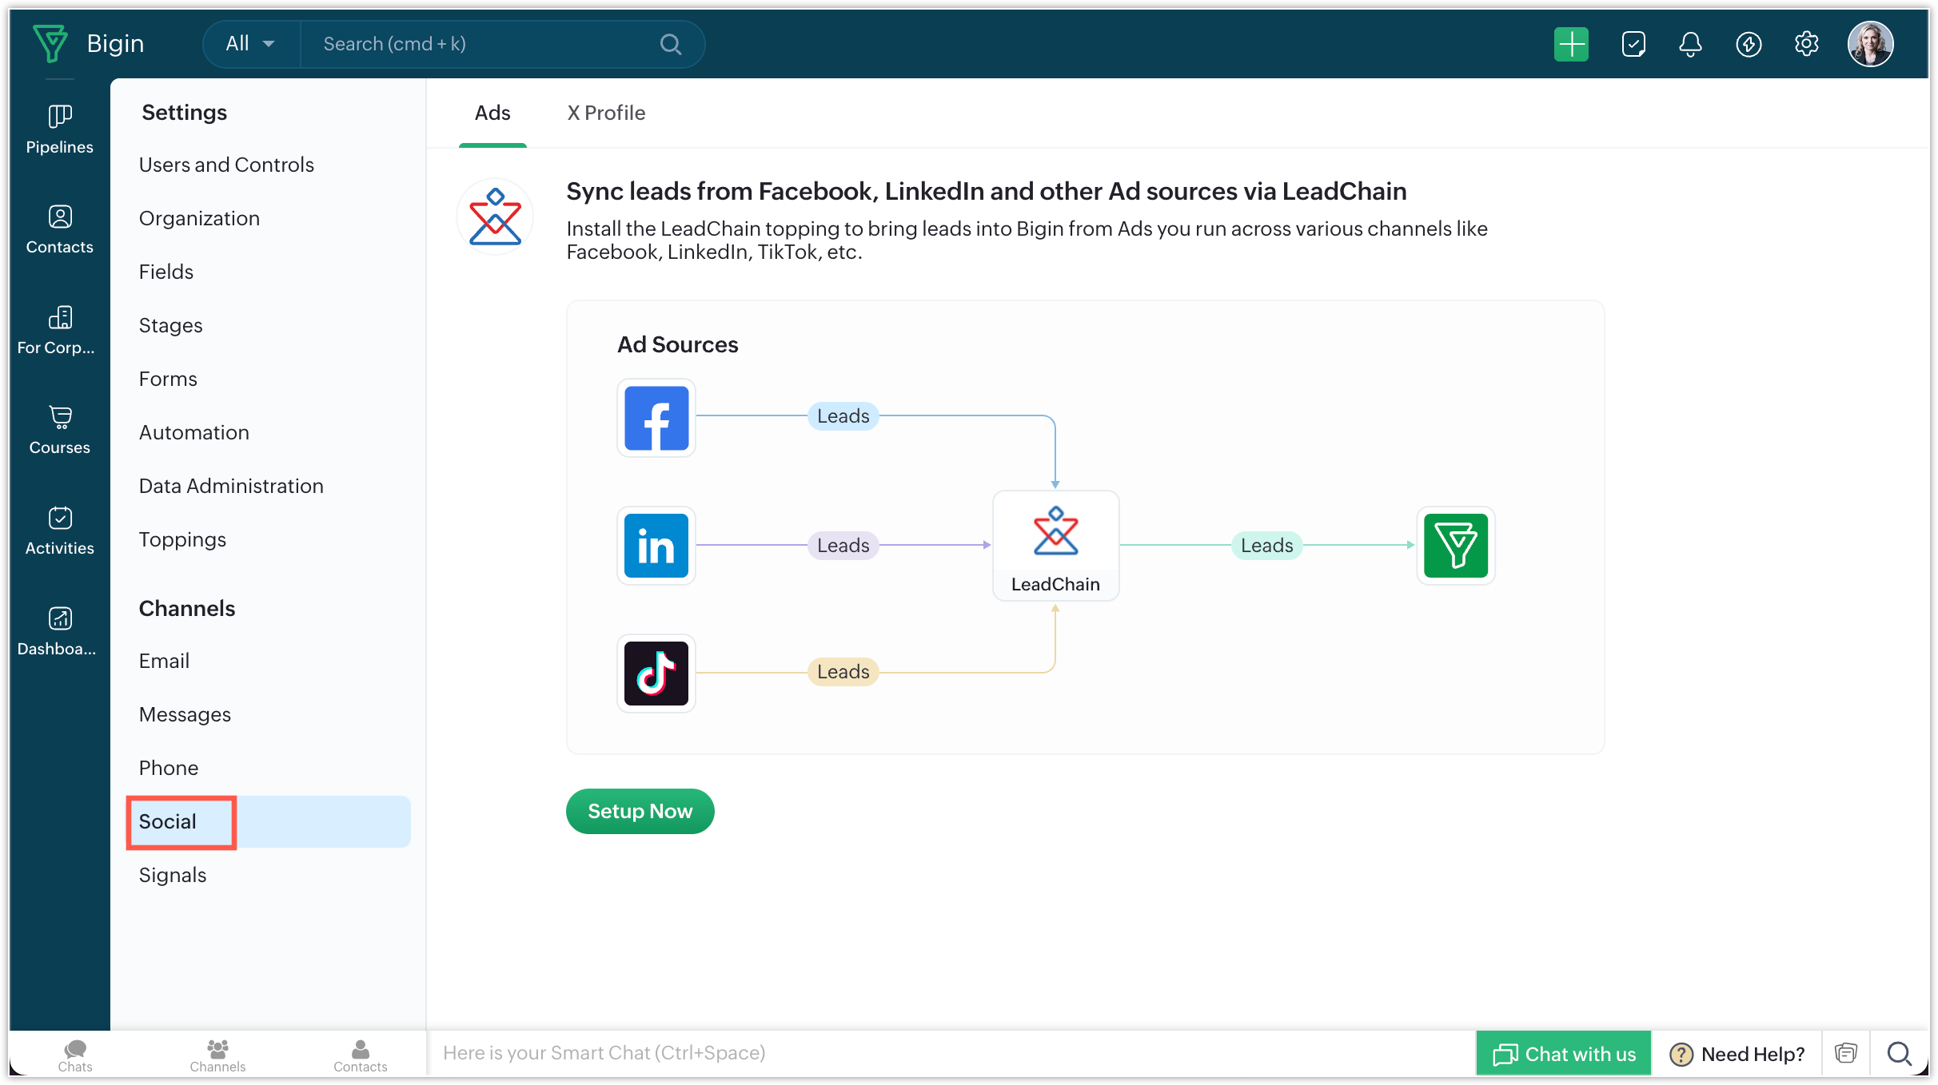The width and height of the screenshot is (1938, 1085).
Task: Click the LeadChain node in diagram
Action: [1055, 546]
